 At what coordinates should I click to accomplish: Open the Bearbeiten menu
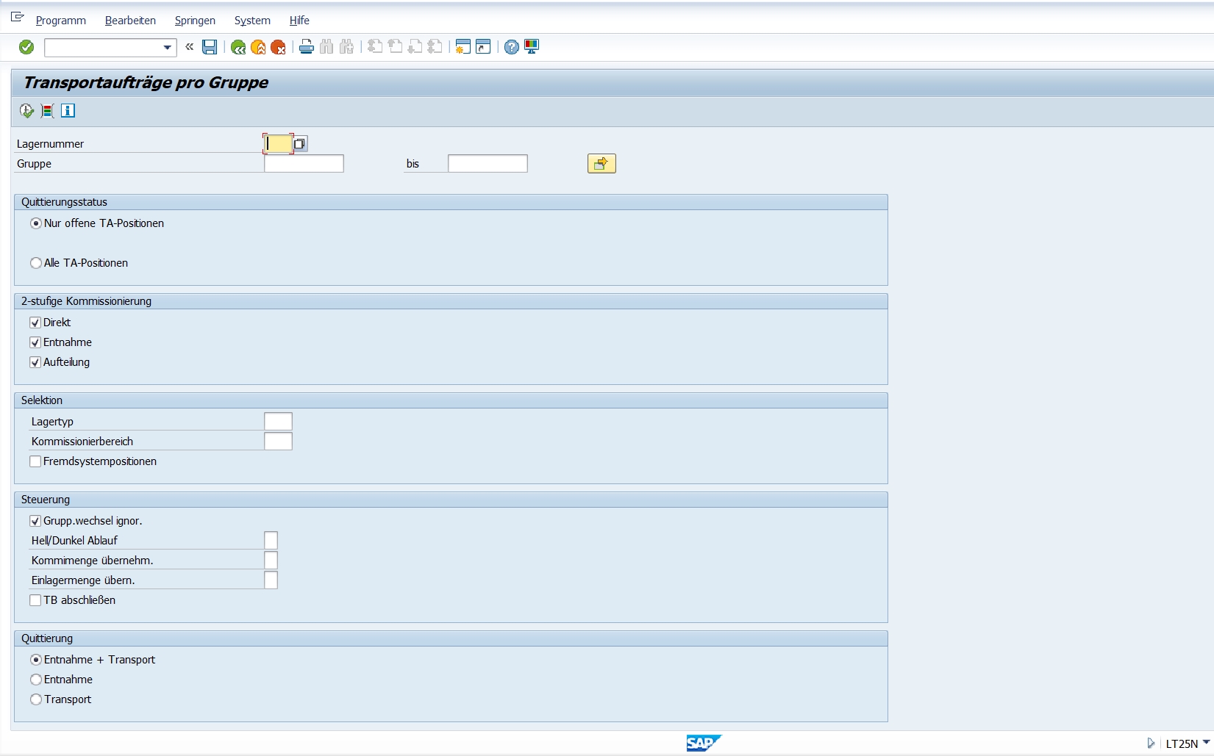point(130,21)
